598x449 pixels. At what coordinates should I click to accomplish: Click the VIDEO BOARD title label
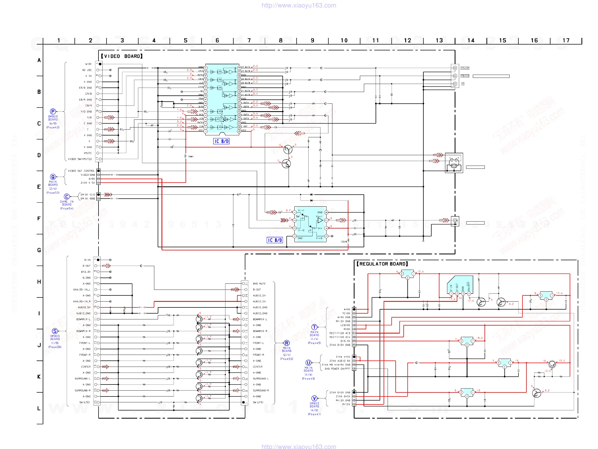point(122,56)
